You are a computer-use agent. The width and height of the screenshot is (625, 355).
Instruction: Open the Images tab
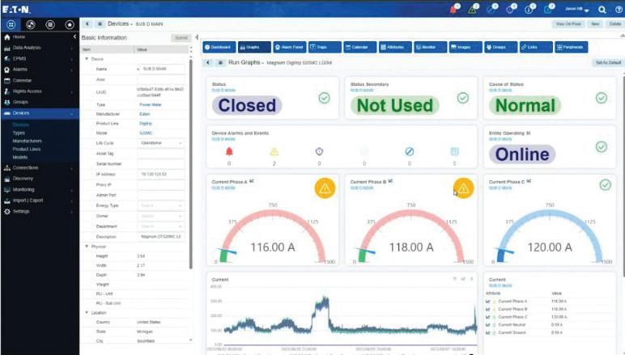pyautogui.click(x=466, y=47)
